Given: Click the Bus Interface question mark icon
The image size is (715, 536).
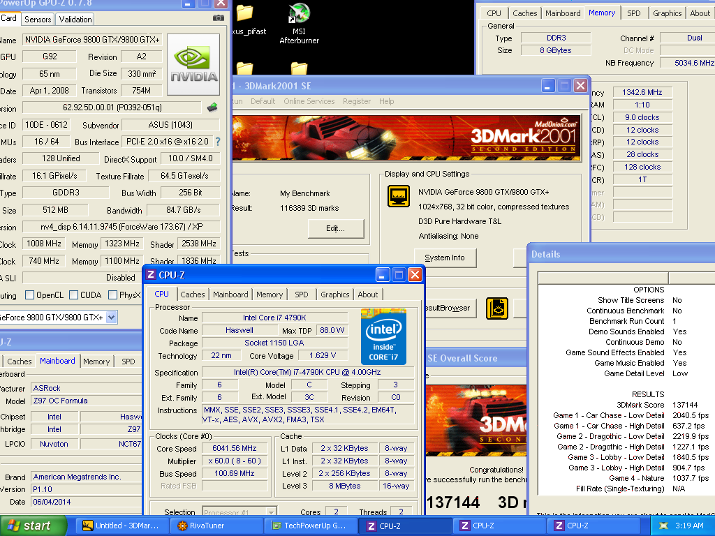Looking at the screenshot, I should tap(218, 142).
